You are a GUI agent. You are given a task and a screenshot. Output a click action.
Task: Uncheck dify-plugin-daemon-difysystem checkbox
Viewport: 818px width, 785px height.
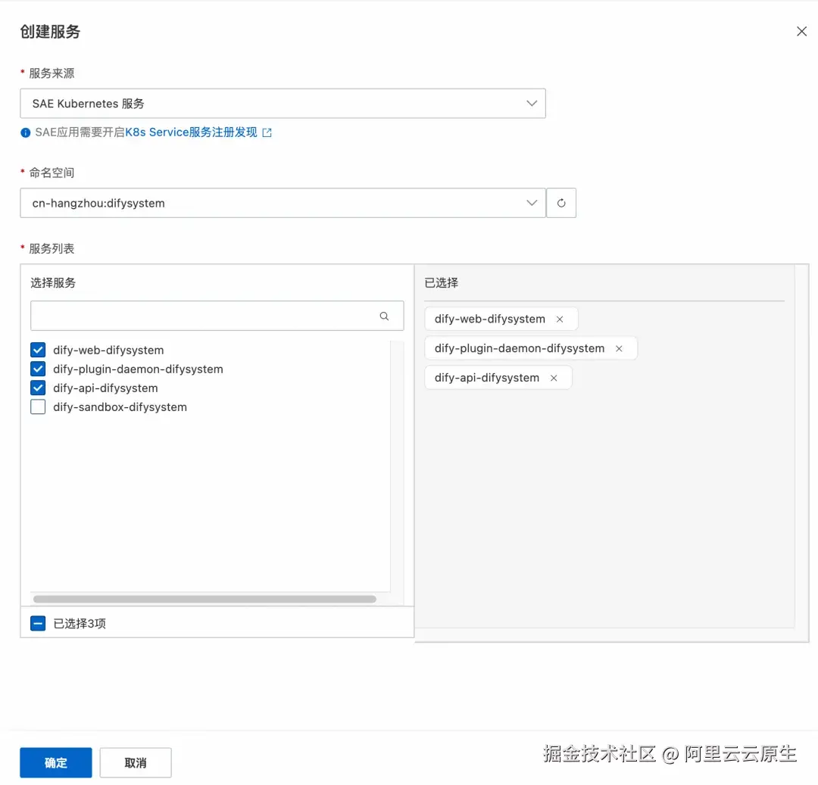tap(38, 369)
